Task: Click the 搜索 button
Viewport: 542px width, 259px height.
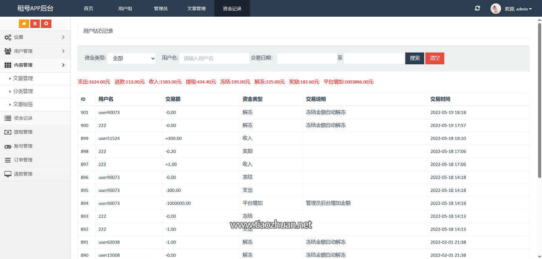Action: coord(414,58)
